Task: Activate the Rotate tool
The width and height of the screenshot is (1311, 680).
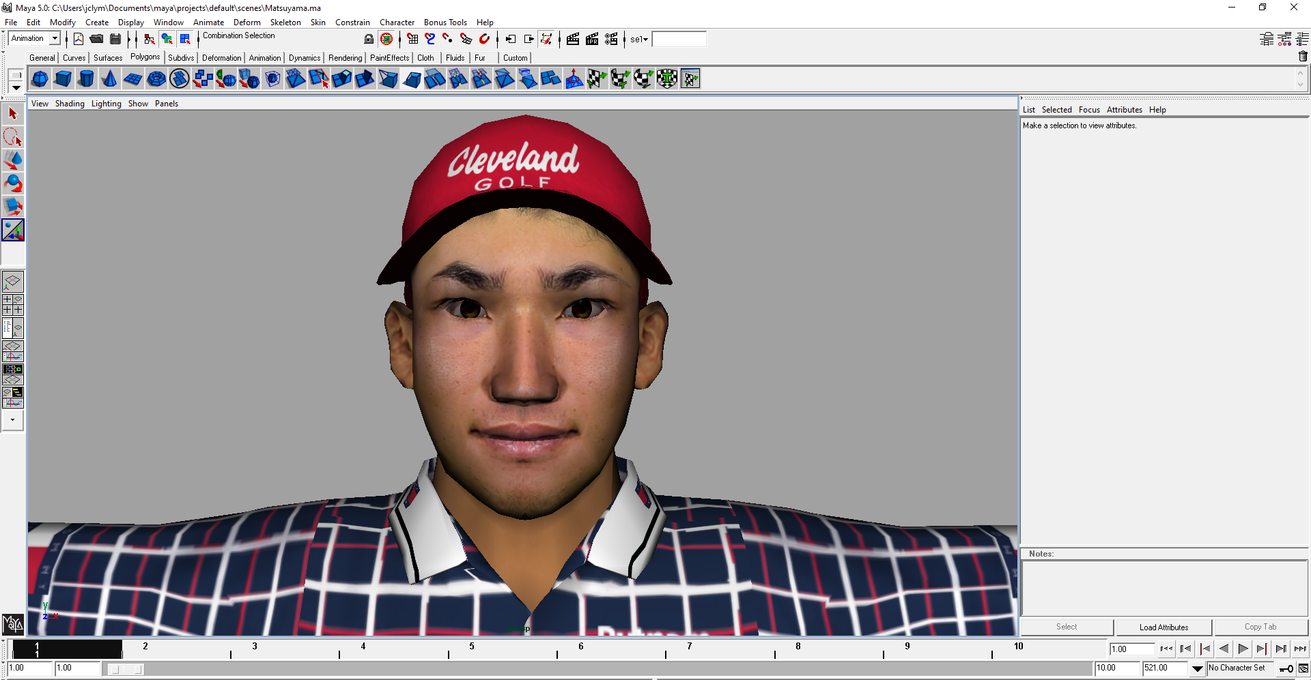Action: 13,183
